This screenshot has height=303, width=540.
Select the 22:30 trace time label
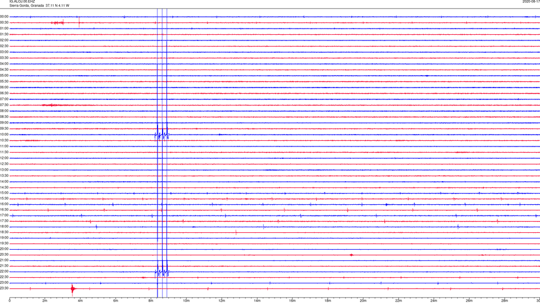(4, 277)
